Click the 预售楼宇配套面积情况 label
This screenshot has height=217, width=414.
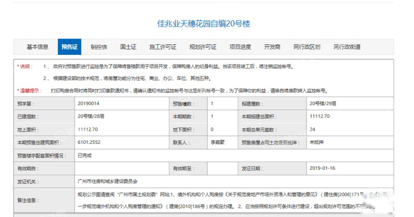(x=42, y=156)
